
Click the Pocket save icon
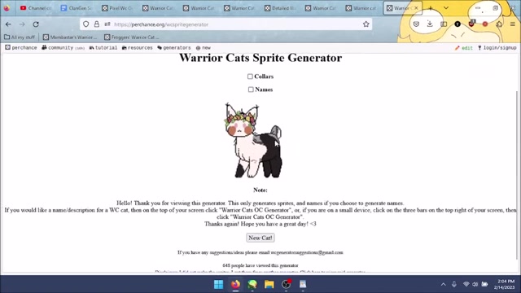(x=416, y=24)
